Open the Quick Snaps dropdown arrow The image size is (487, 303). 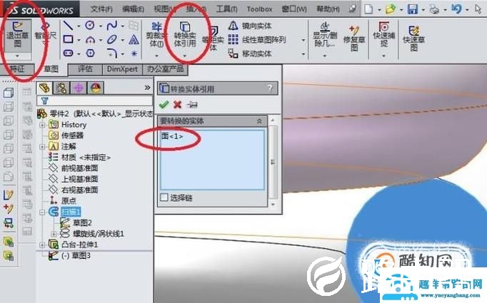(384, 56)
